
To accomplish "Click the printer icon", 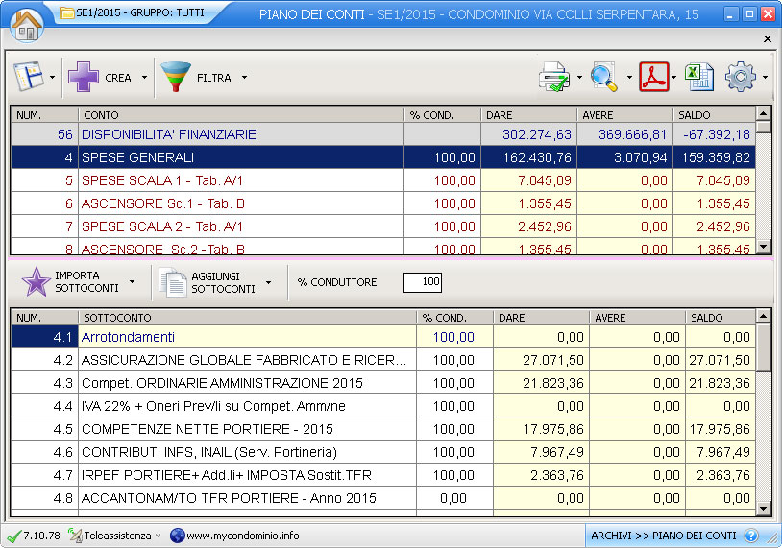I will pos(555,77).
